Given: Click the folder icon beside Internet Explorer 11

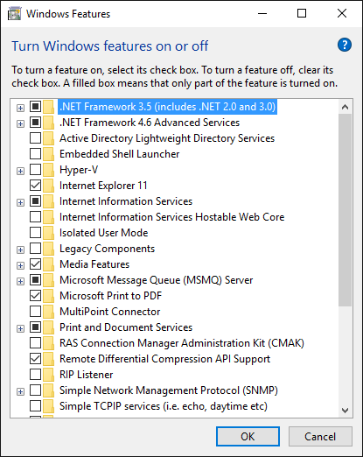Looking at the screenshot, I should pos(48,186).
